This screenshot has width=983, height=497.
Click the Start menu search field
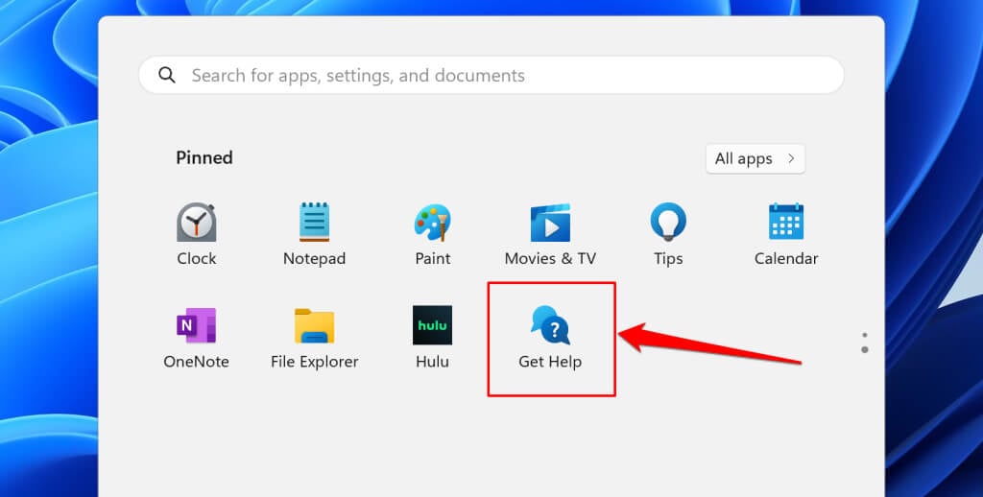pyautogui.click(x=491, y=75)
